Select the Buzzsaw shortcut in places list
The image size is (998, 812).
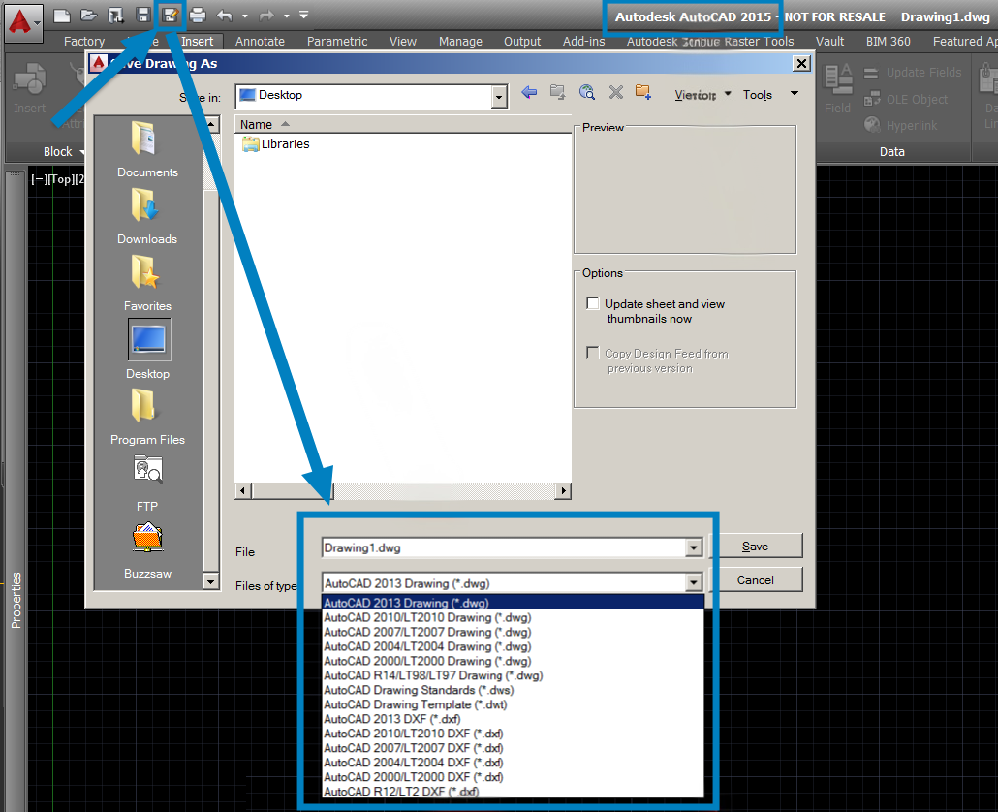[x=147, y=551]
